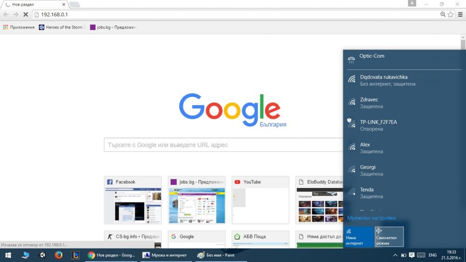
Task: Select Dqdovata rukavichka Wi-Fi network
Action: (x=404, y=80)
